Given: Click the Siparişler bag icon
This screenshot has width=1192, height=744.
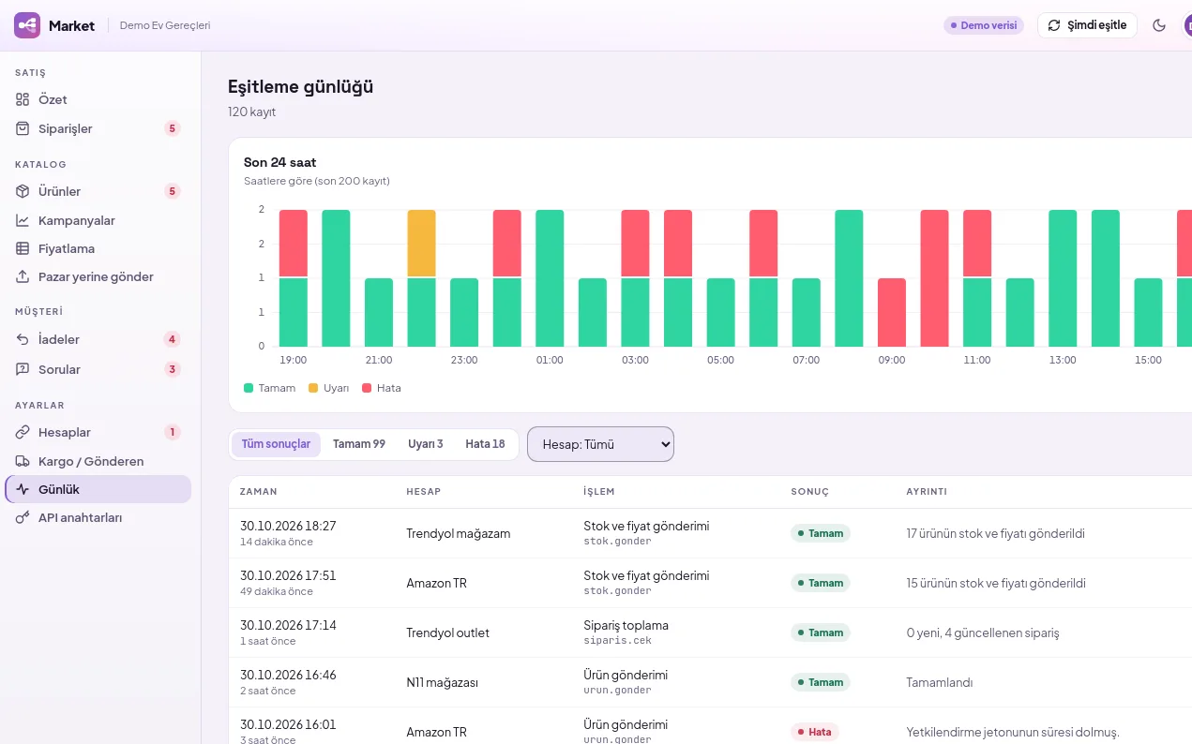Looking at the screenshot, I should pyautogui.click(x=23, y=128).
